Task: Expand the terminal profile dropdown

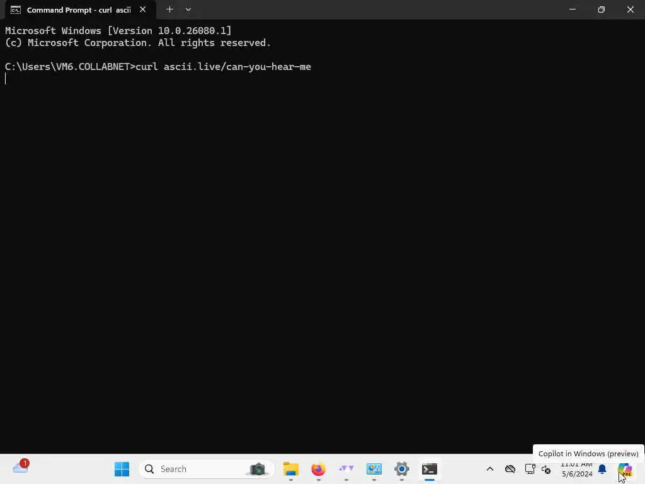Action: click(188, 9)
